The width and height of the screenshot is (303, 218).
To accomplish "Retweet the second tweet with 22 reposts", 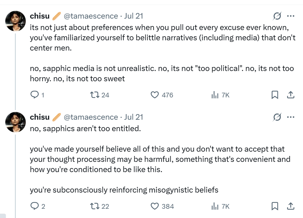I will (93, 206).
